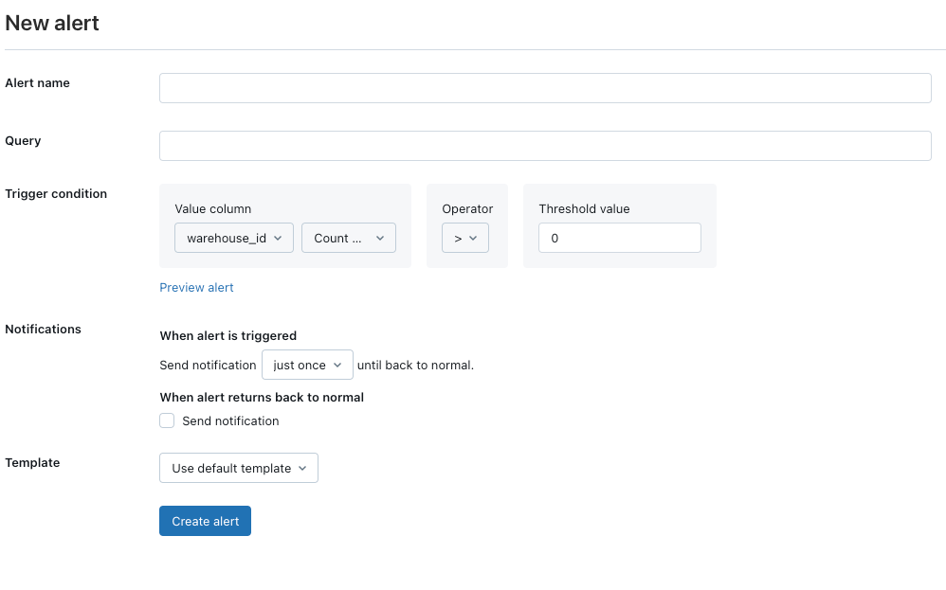This screenshot has height=590, width=946.
Task: Click the Alert name input field
Action: [545, 87]
